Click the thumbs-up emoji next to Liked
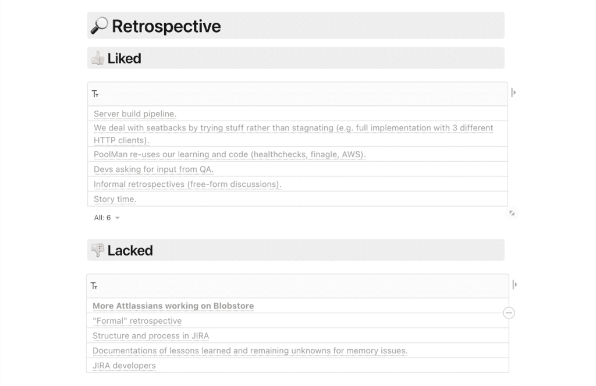Image resolution: width=596 pixels, height=386 pixels. 99,58
